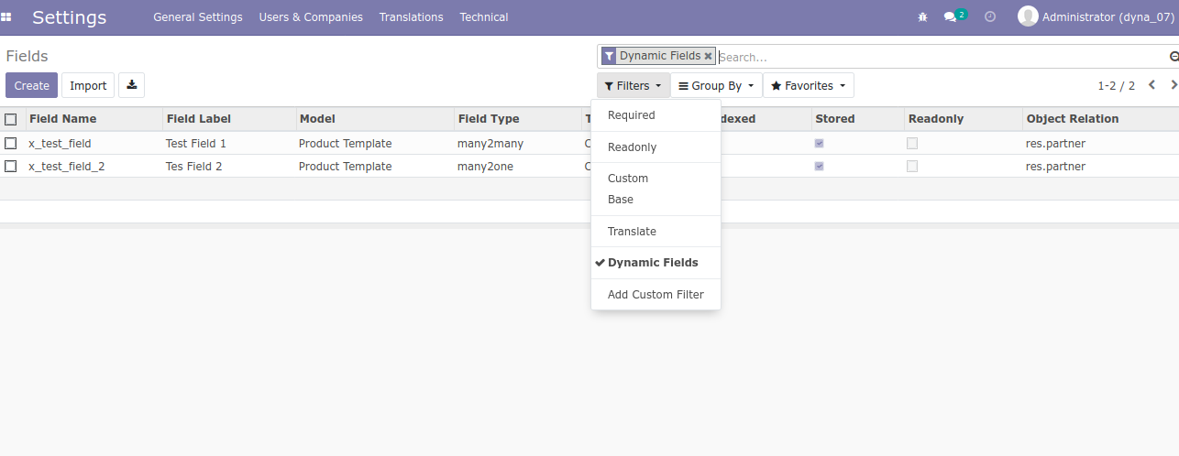The height and width of the screenshot is (456, 1179).
Task: Click the debug bug icon
Action: click(x=922, y=17)
